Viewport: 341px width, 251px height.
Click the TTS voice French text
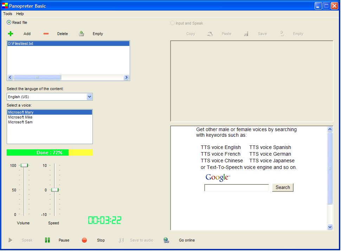tap(220, 154)
